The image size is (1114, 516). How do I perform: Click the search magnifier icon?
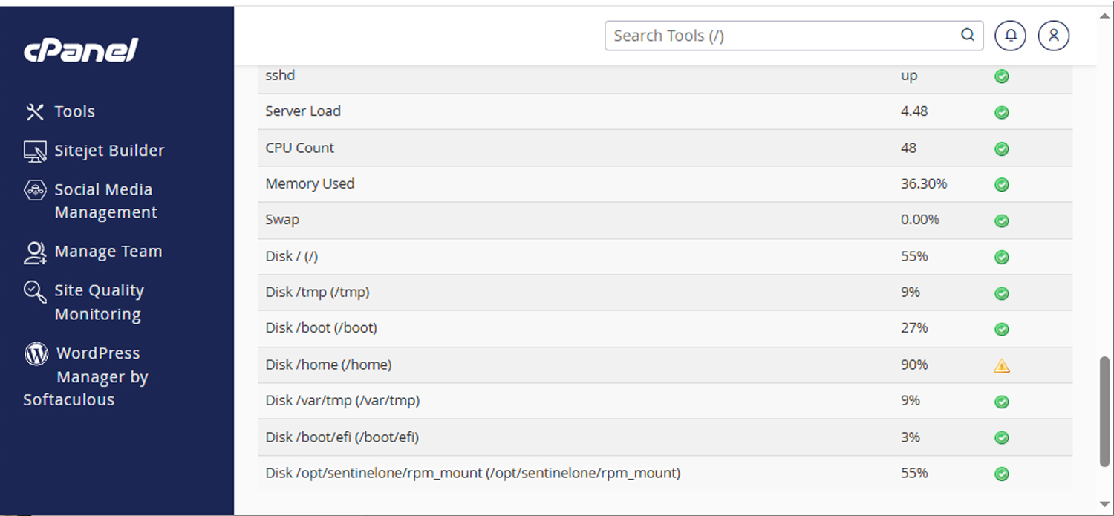[967, 35]
